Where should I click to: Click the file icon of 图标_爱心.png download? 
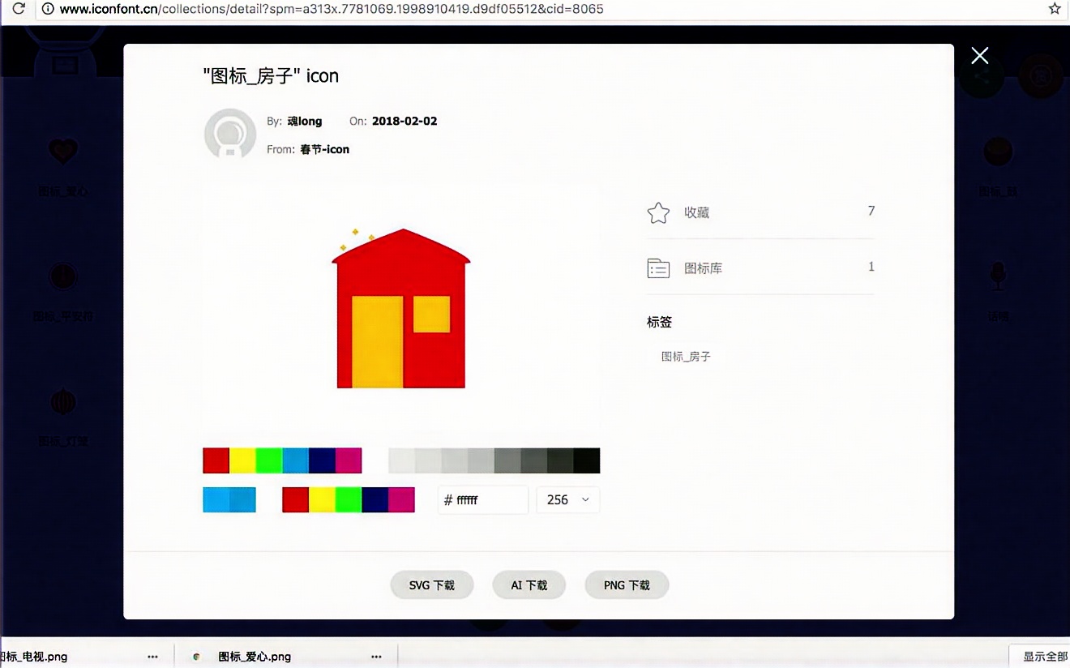[196, 657]
